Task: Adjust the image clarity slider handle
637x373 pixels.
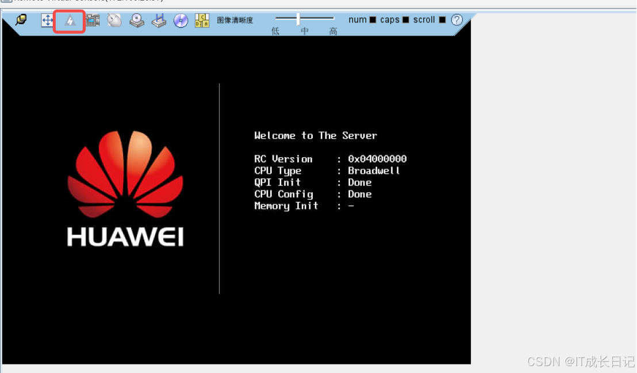Action: click(x=298, y=18)
